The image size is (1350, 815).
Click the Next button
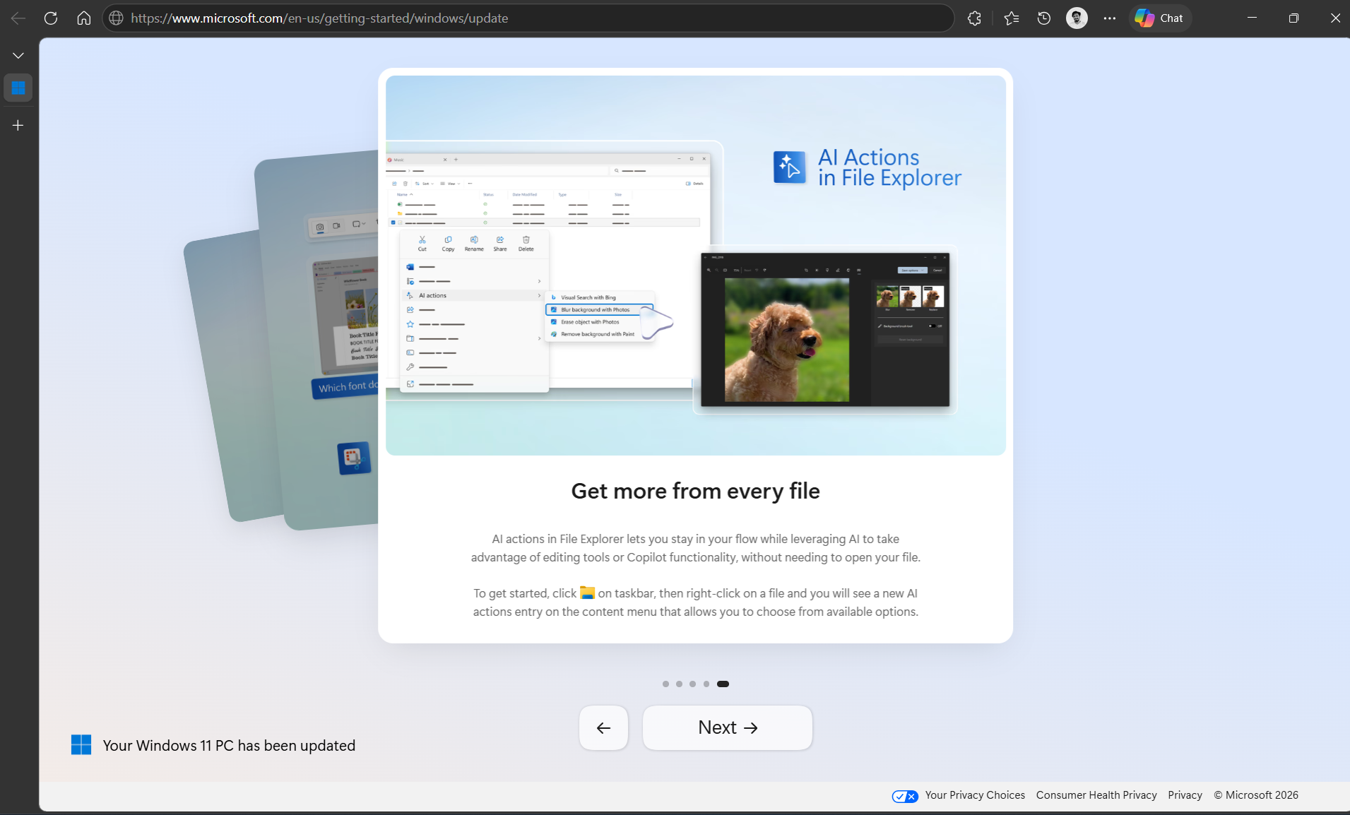(x=727, y=727)
